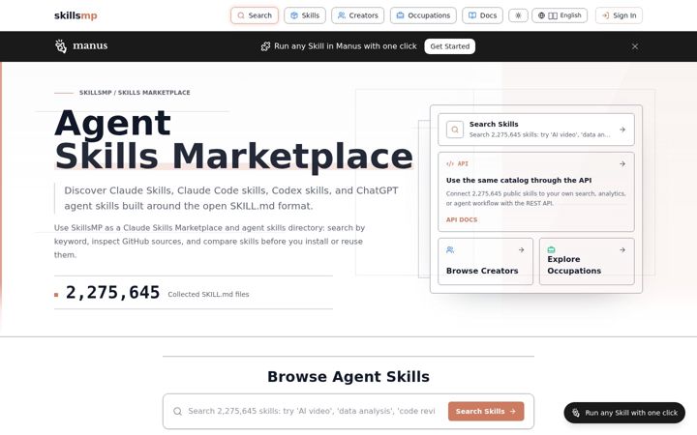Open the API DOCS link
Screen dimensions: 697x435
[x=462, y=219]
